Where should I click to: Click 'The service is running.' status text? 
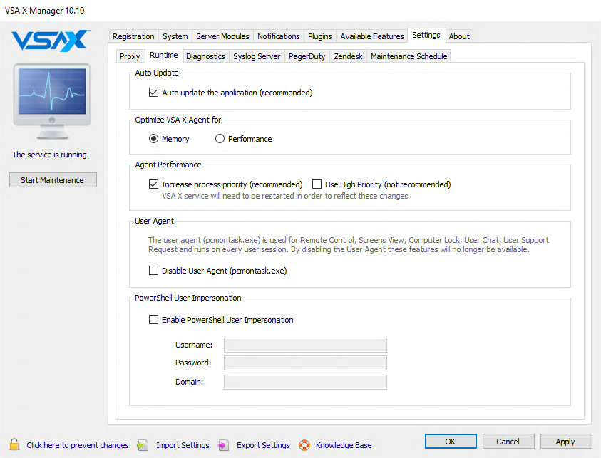point(51,155)
